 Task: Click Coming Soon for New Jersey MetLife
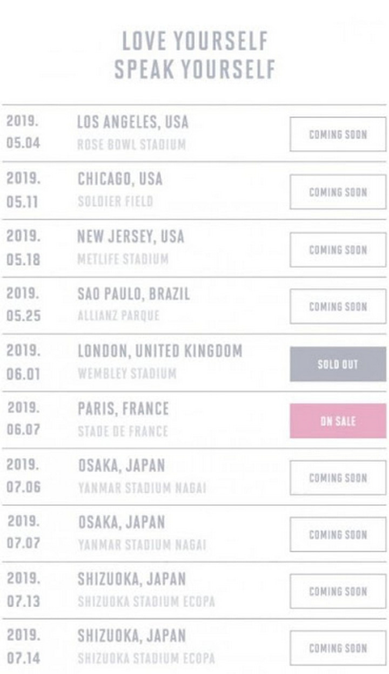[x=338, y=250]
